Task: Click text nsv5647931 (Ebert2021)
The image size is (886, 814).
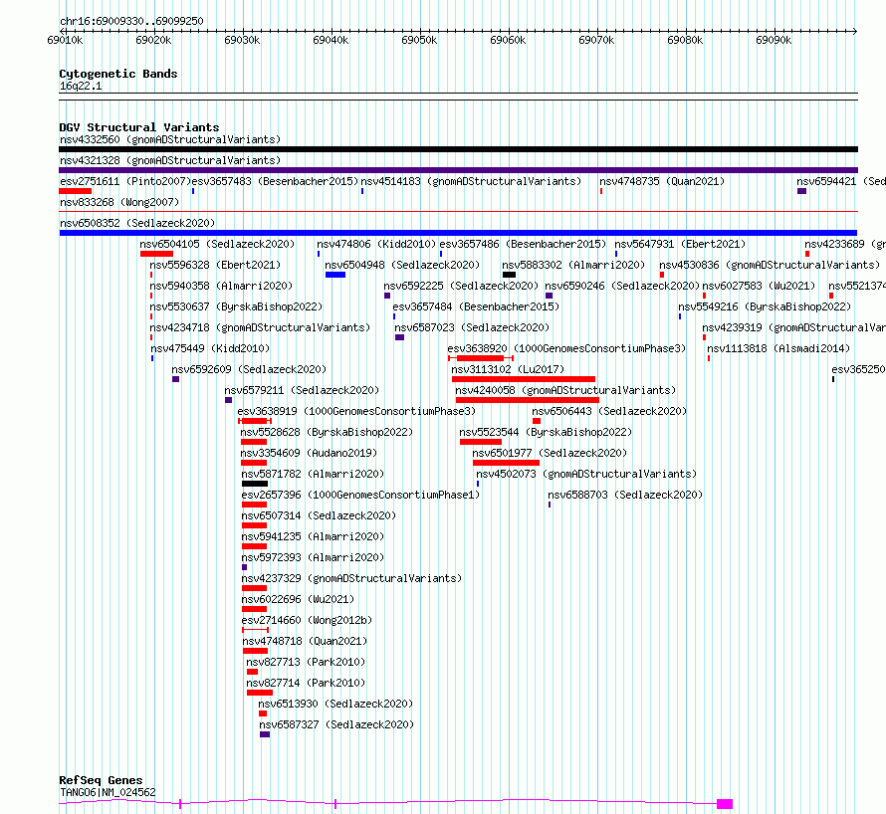Action: [680, 244]
